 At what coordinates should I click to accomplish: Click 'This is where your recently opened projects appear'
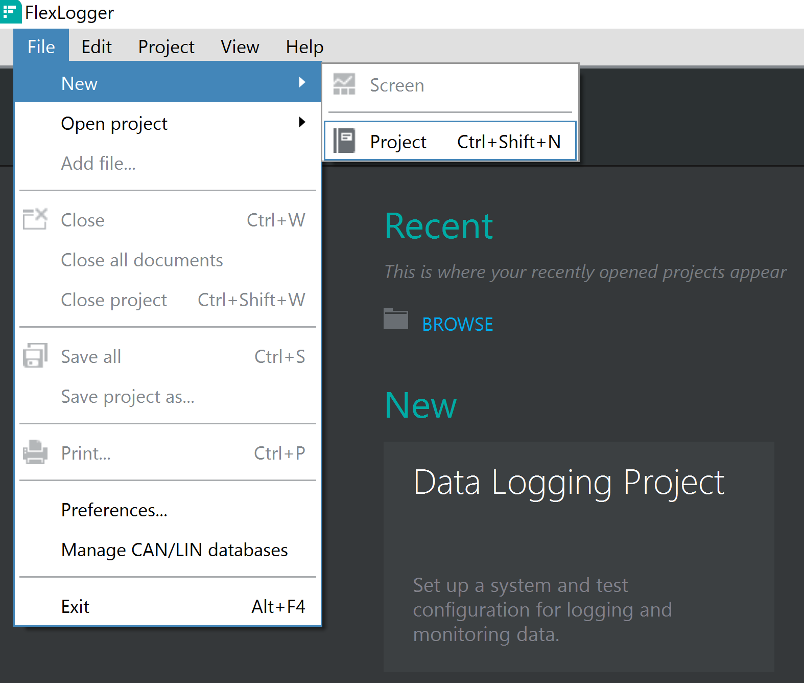585,272
